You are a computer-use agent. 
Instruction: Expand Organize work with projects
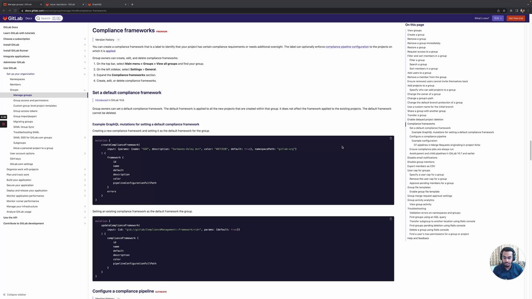pos(85,169)
